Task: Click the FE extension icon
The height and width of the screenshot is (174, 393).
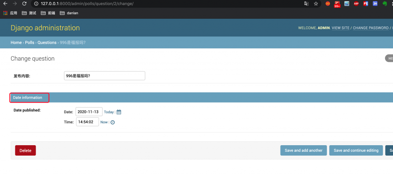Action: coord(366,3)
